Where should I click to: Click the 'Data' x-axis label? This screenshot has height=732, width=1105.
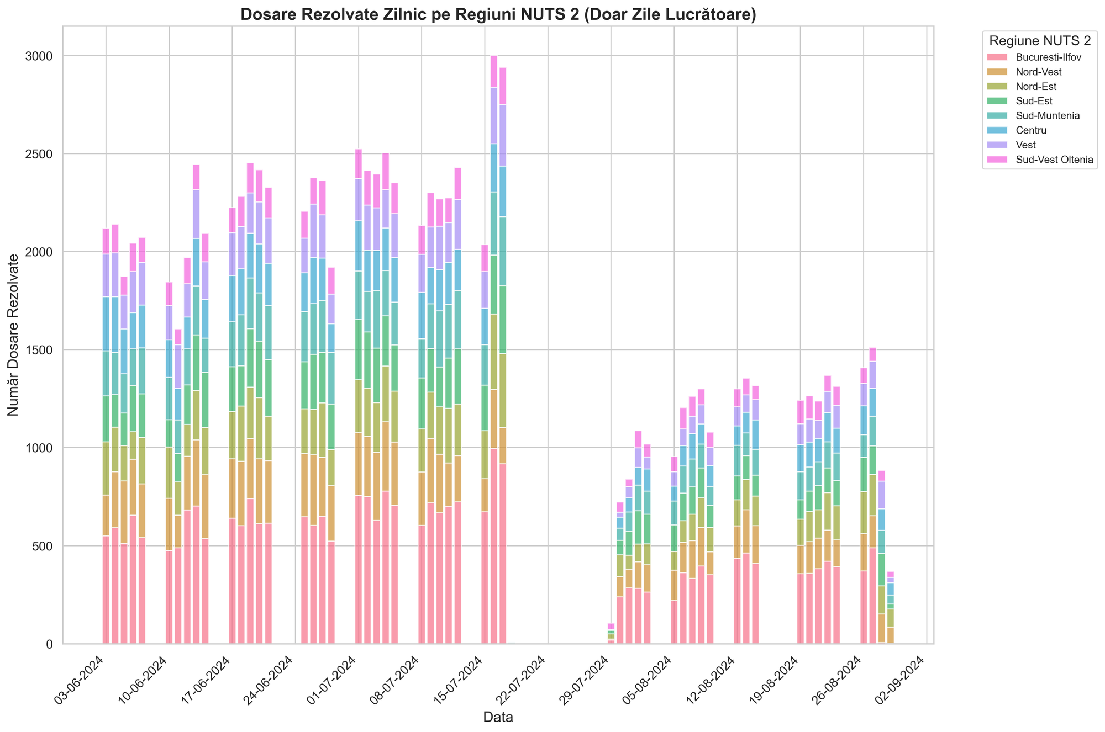click(498, 718)
